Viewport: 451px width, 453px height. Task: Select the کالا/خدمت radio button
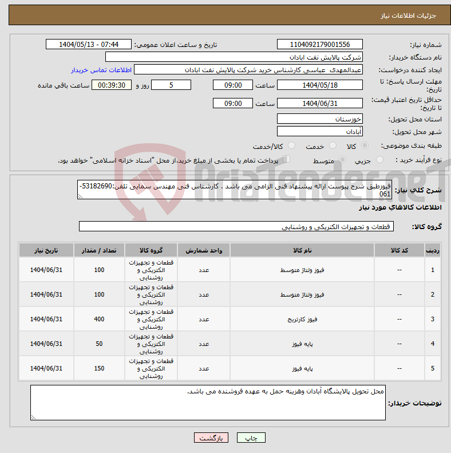pyautogui.click(x=292, y=145)
